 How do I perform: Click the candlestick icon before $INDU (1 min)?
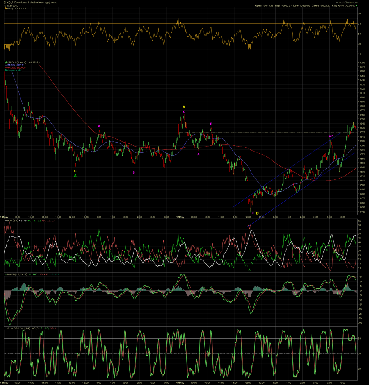click(x=5, y=63)
